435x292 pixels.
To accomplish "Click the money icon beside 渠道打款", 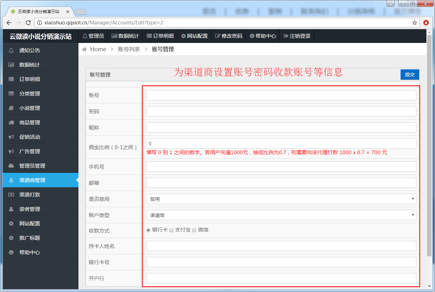I will coord(11,194).
